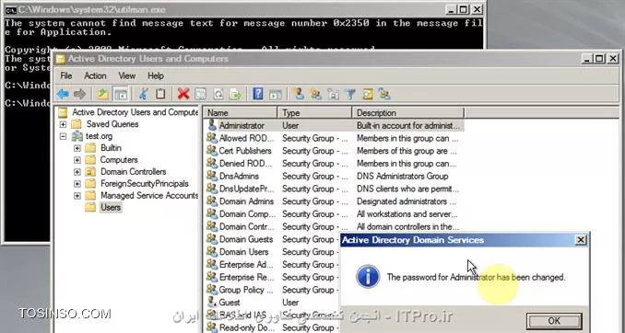This screenshot has width=625, height=333.
Task: Select the Allowed ROD... group row
Action: [334, 138]
